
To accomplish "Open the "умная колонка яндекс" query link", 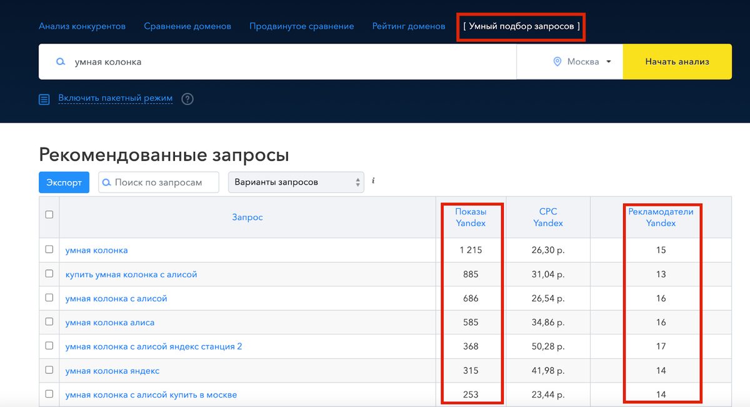I will [x=112, y=371].
